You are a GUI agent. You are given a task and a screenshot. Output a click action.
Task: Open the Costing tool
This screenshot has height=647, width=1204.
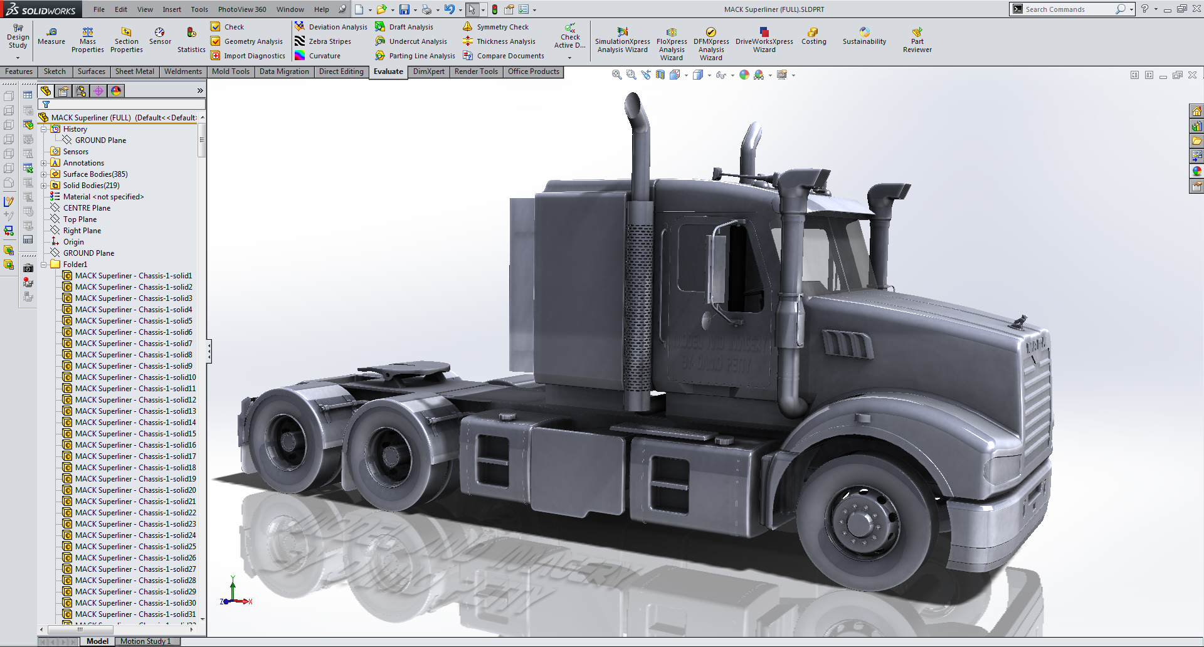814,36
